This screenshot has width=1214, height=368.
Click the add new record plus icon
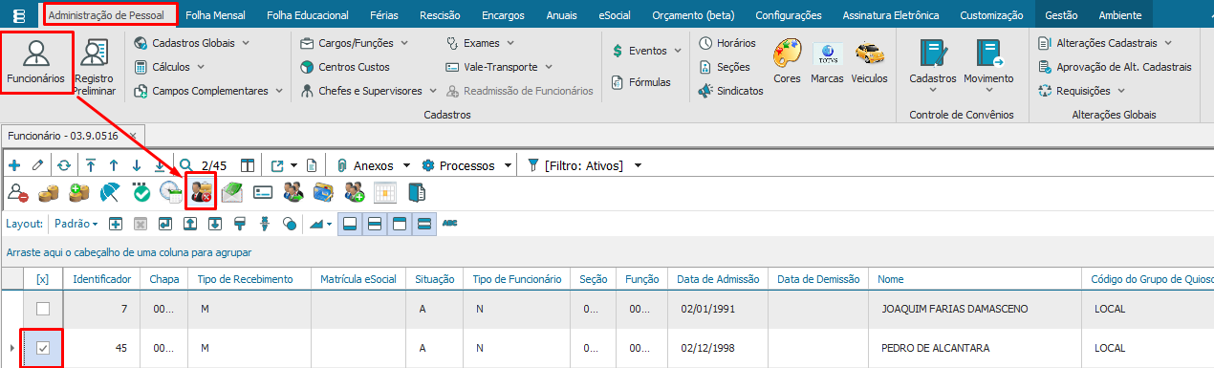tap(14, 165)
